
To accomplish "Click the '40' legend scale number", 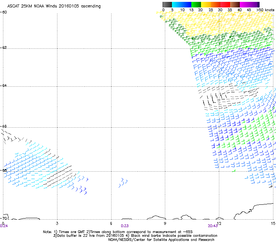I will (x=239, y=10).
